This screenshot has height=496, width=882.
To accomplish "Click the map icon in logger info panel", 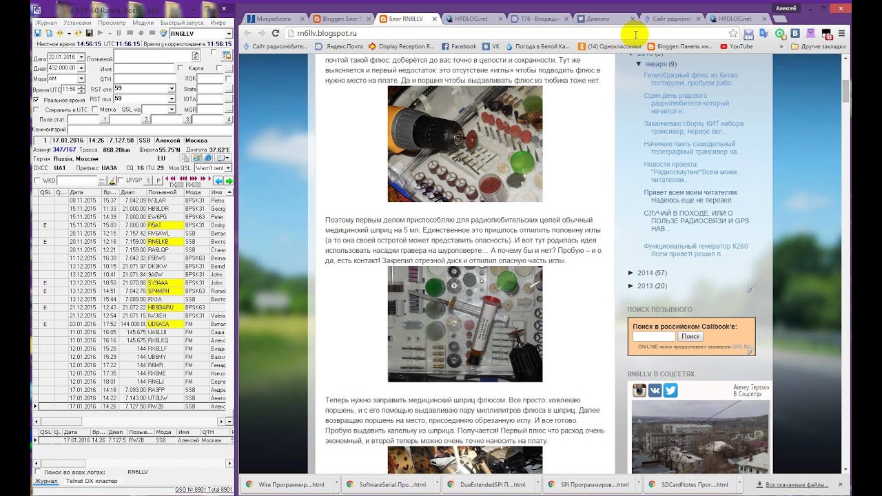I will [196, 158].
